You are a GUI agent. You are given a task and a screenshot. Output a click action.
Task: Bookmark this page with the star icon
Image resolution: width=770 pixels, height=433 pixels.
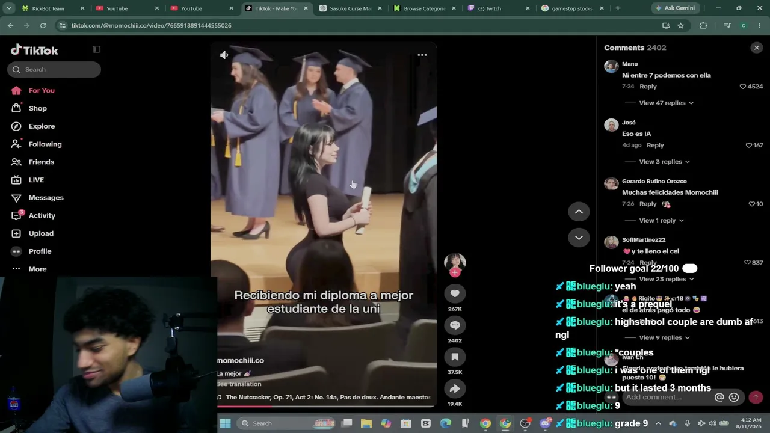(680, 25)
